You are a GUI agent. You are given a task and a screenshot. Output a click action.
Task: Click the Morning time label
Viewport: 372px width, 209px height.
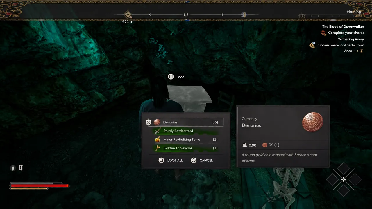tap(354, 12)
